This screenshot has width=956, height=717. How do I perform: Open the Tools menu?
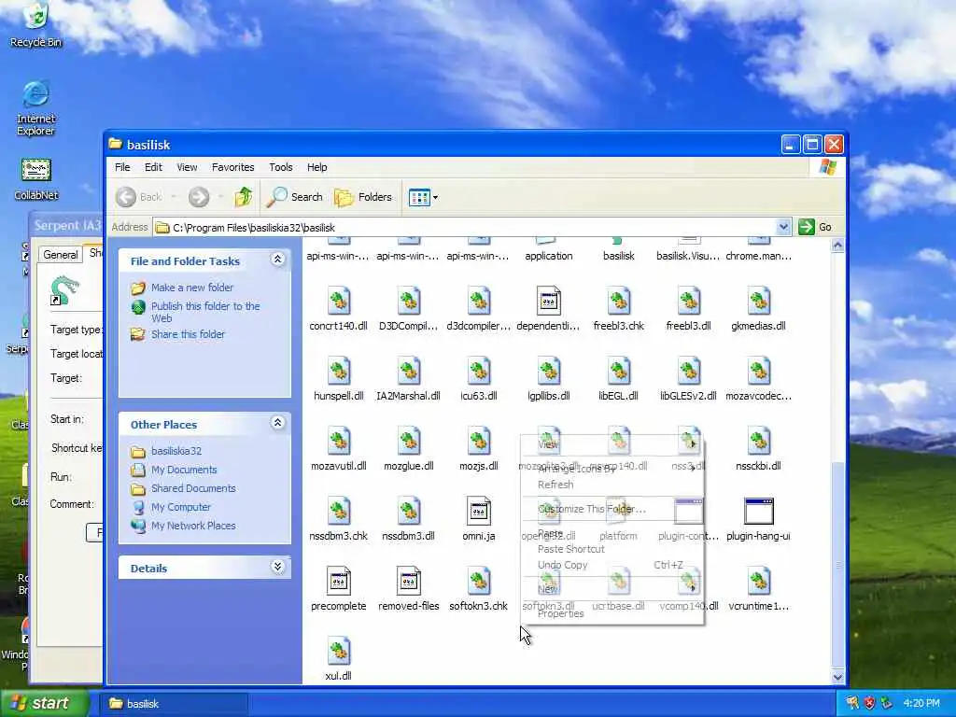[280, 167]
